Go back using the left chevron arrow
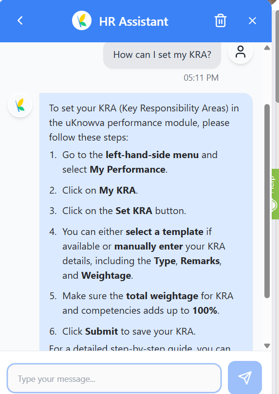 20,20
